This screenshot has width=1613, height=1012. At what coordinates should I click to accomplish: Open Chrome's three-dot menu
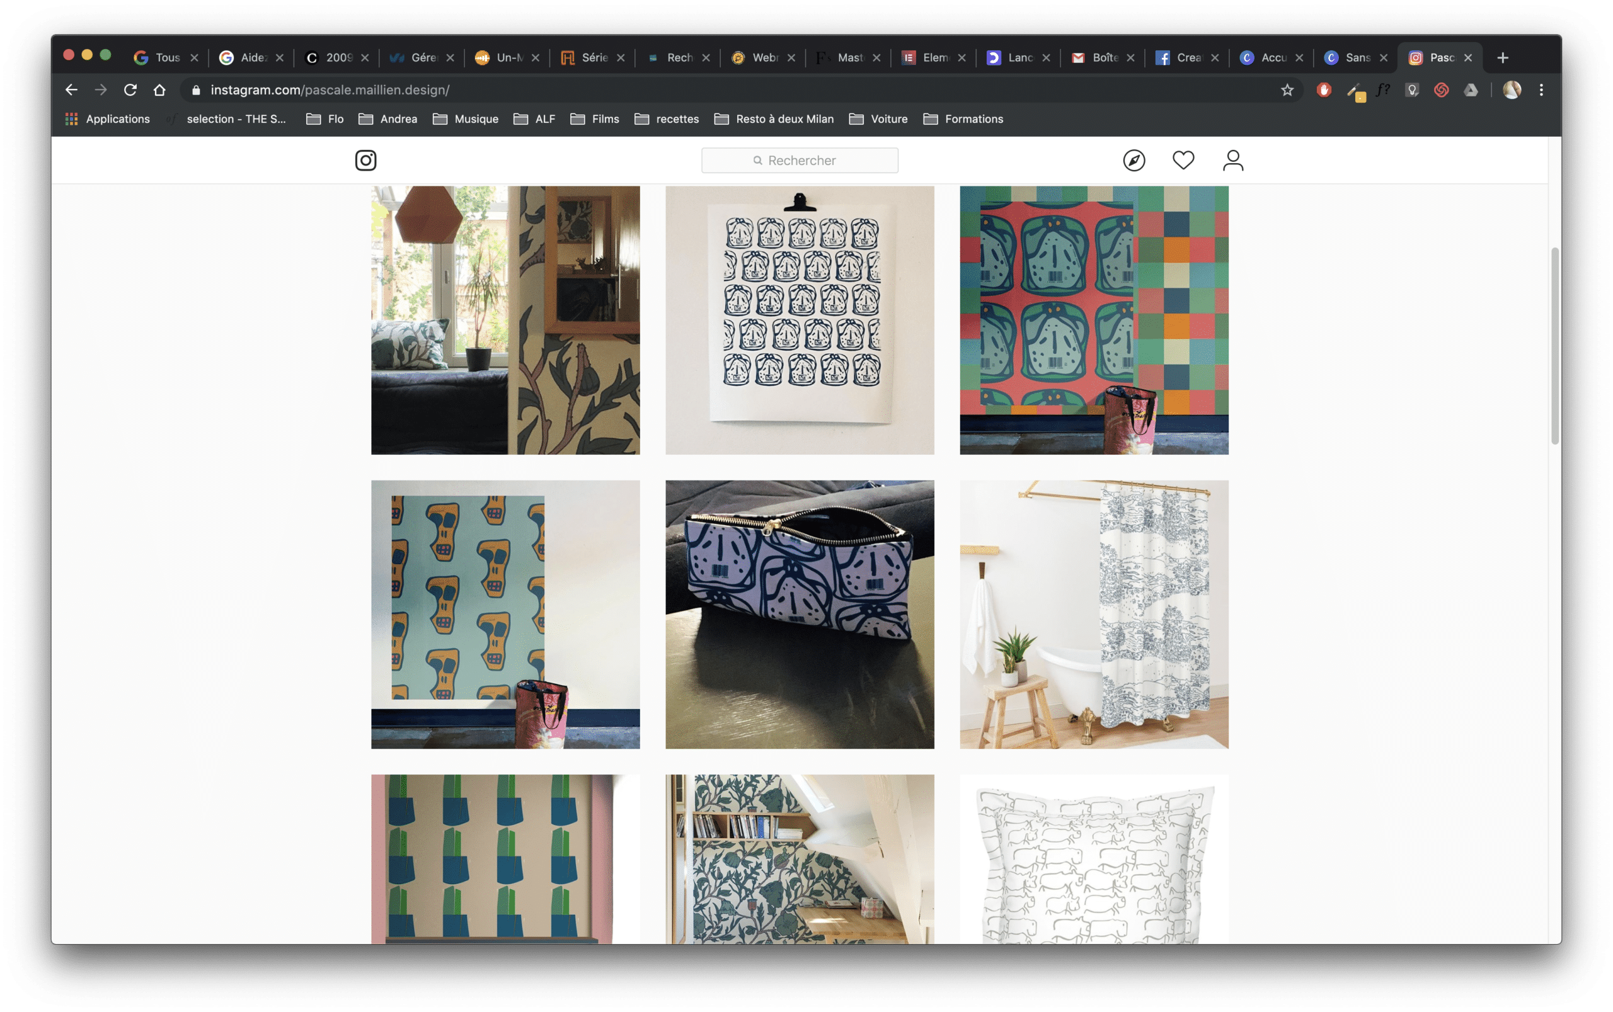pos(1541,89)
